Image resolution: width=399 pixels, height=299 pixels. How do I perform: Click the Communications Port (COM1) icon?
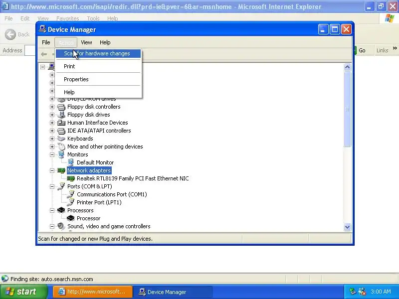click(x=71, y=194)
